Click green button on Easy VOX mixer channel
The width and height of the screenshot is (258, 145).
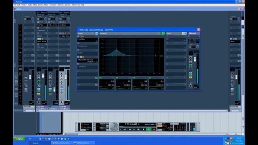click(39, 91)
